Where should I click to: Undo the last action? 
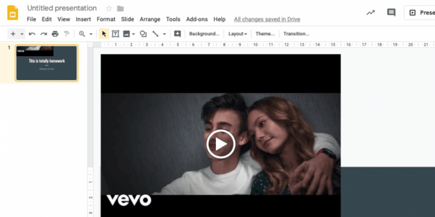32,34
